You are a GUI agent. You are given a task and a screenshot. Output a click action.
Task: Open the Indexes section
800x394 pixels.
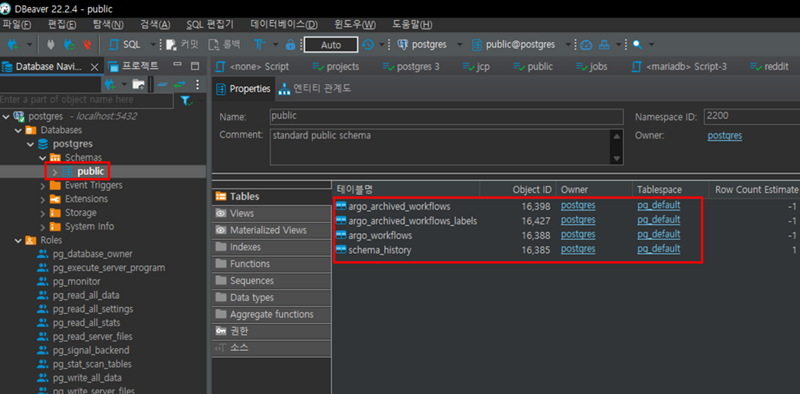click(271, 247)
